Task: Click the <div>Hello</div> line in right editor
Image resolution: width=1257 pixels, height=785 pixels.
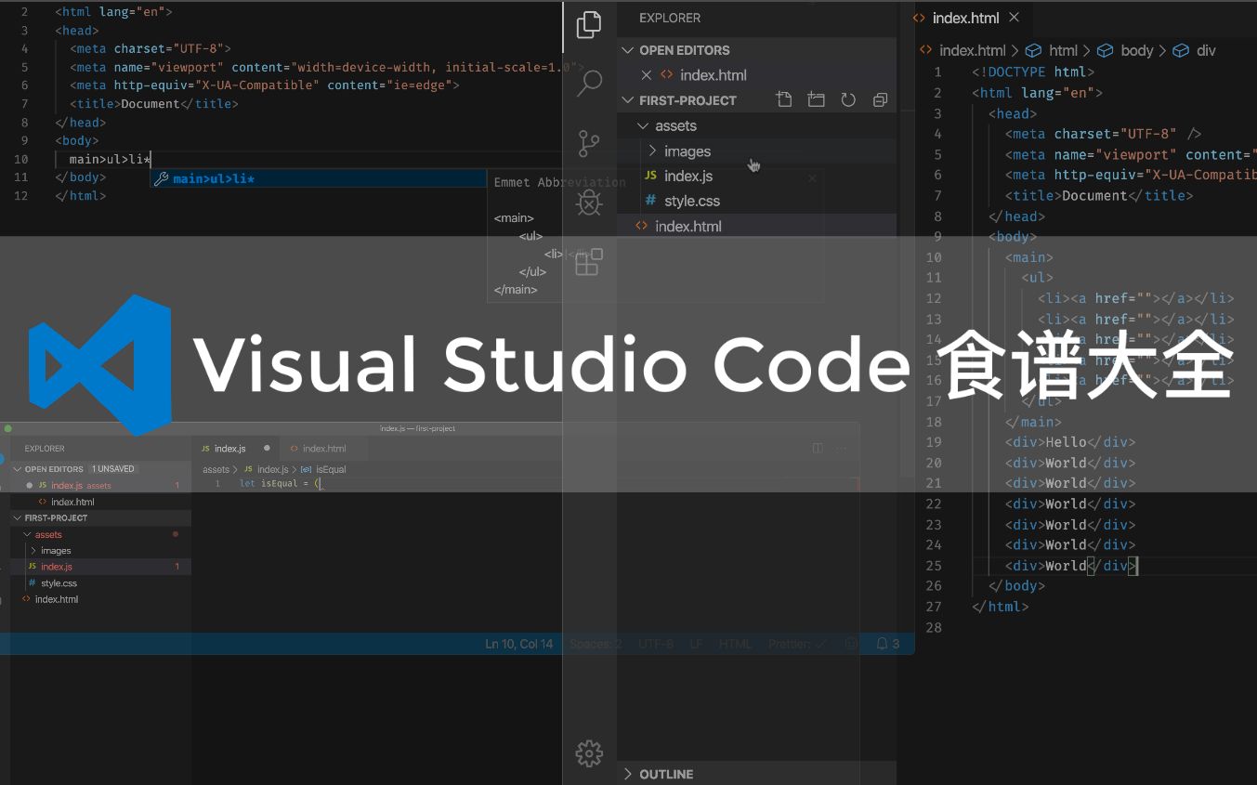Action: tap(1070, 442)
